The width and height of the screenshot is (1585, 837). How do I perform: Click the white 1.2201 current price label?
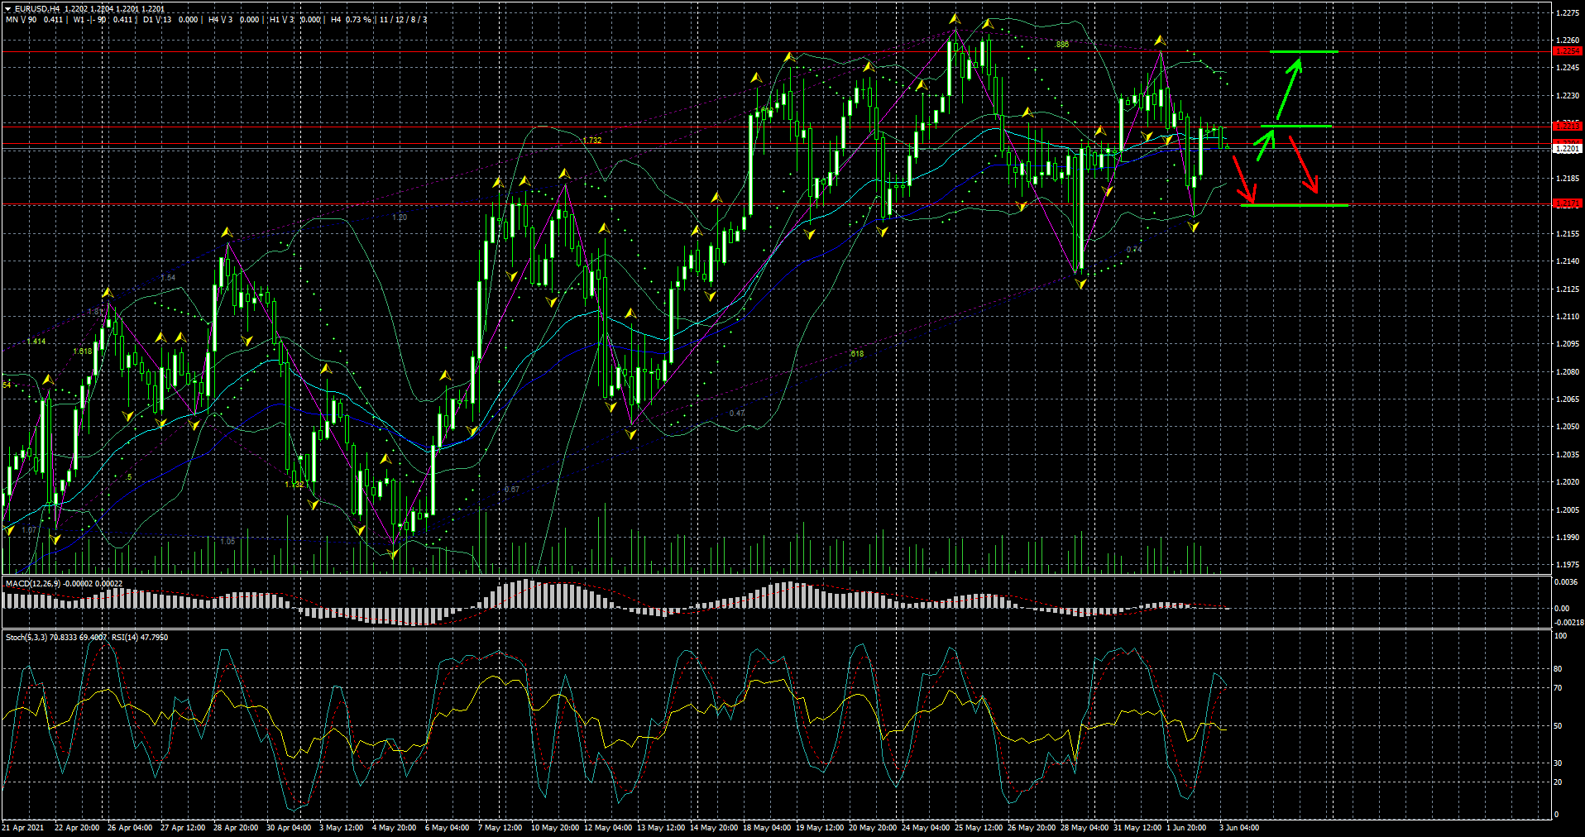point(1567,149)
